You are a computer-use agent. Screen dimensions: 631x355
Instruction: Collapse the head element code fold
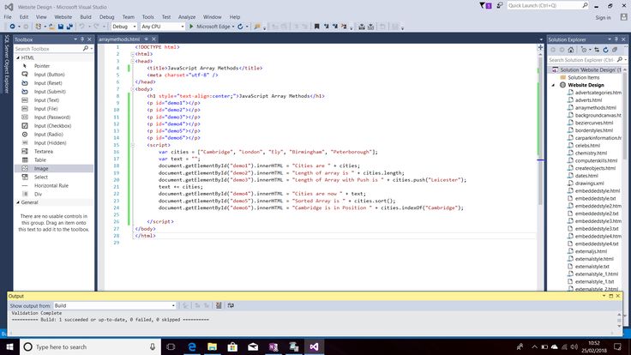pyautogui.click(x=133, y=60)
